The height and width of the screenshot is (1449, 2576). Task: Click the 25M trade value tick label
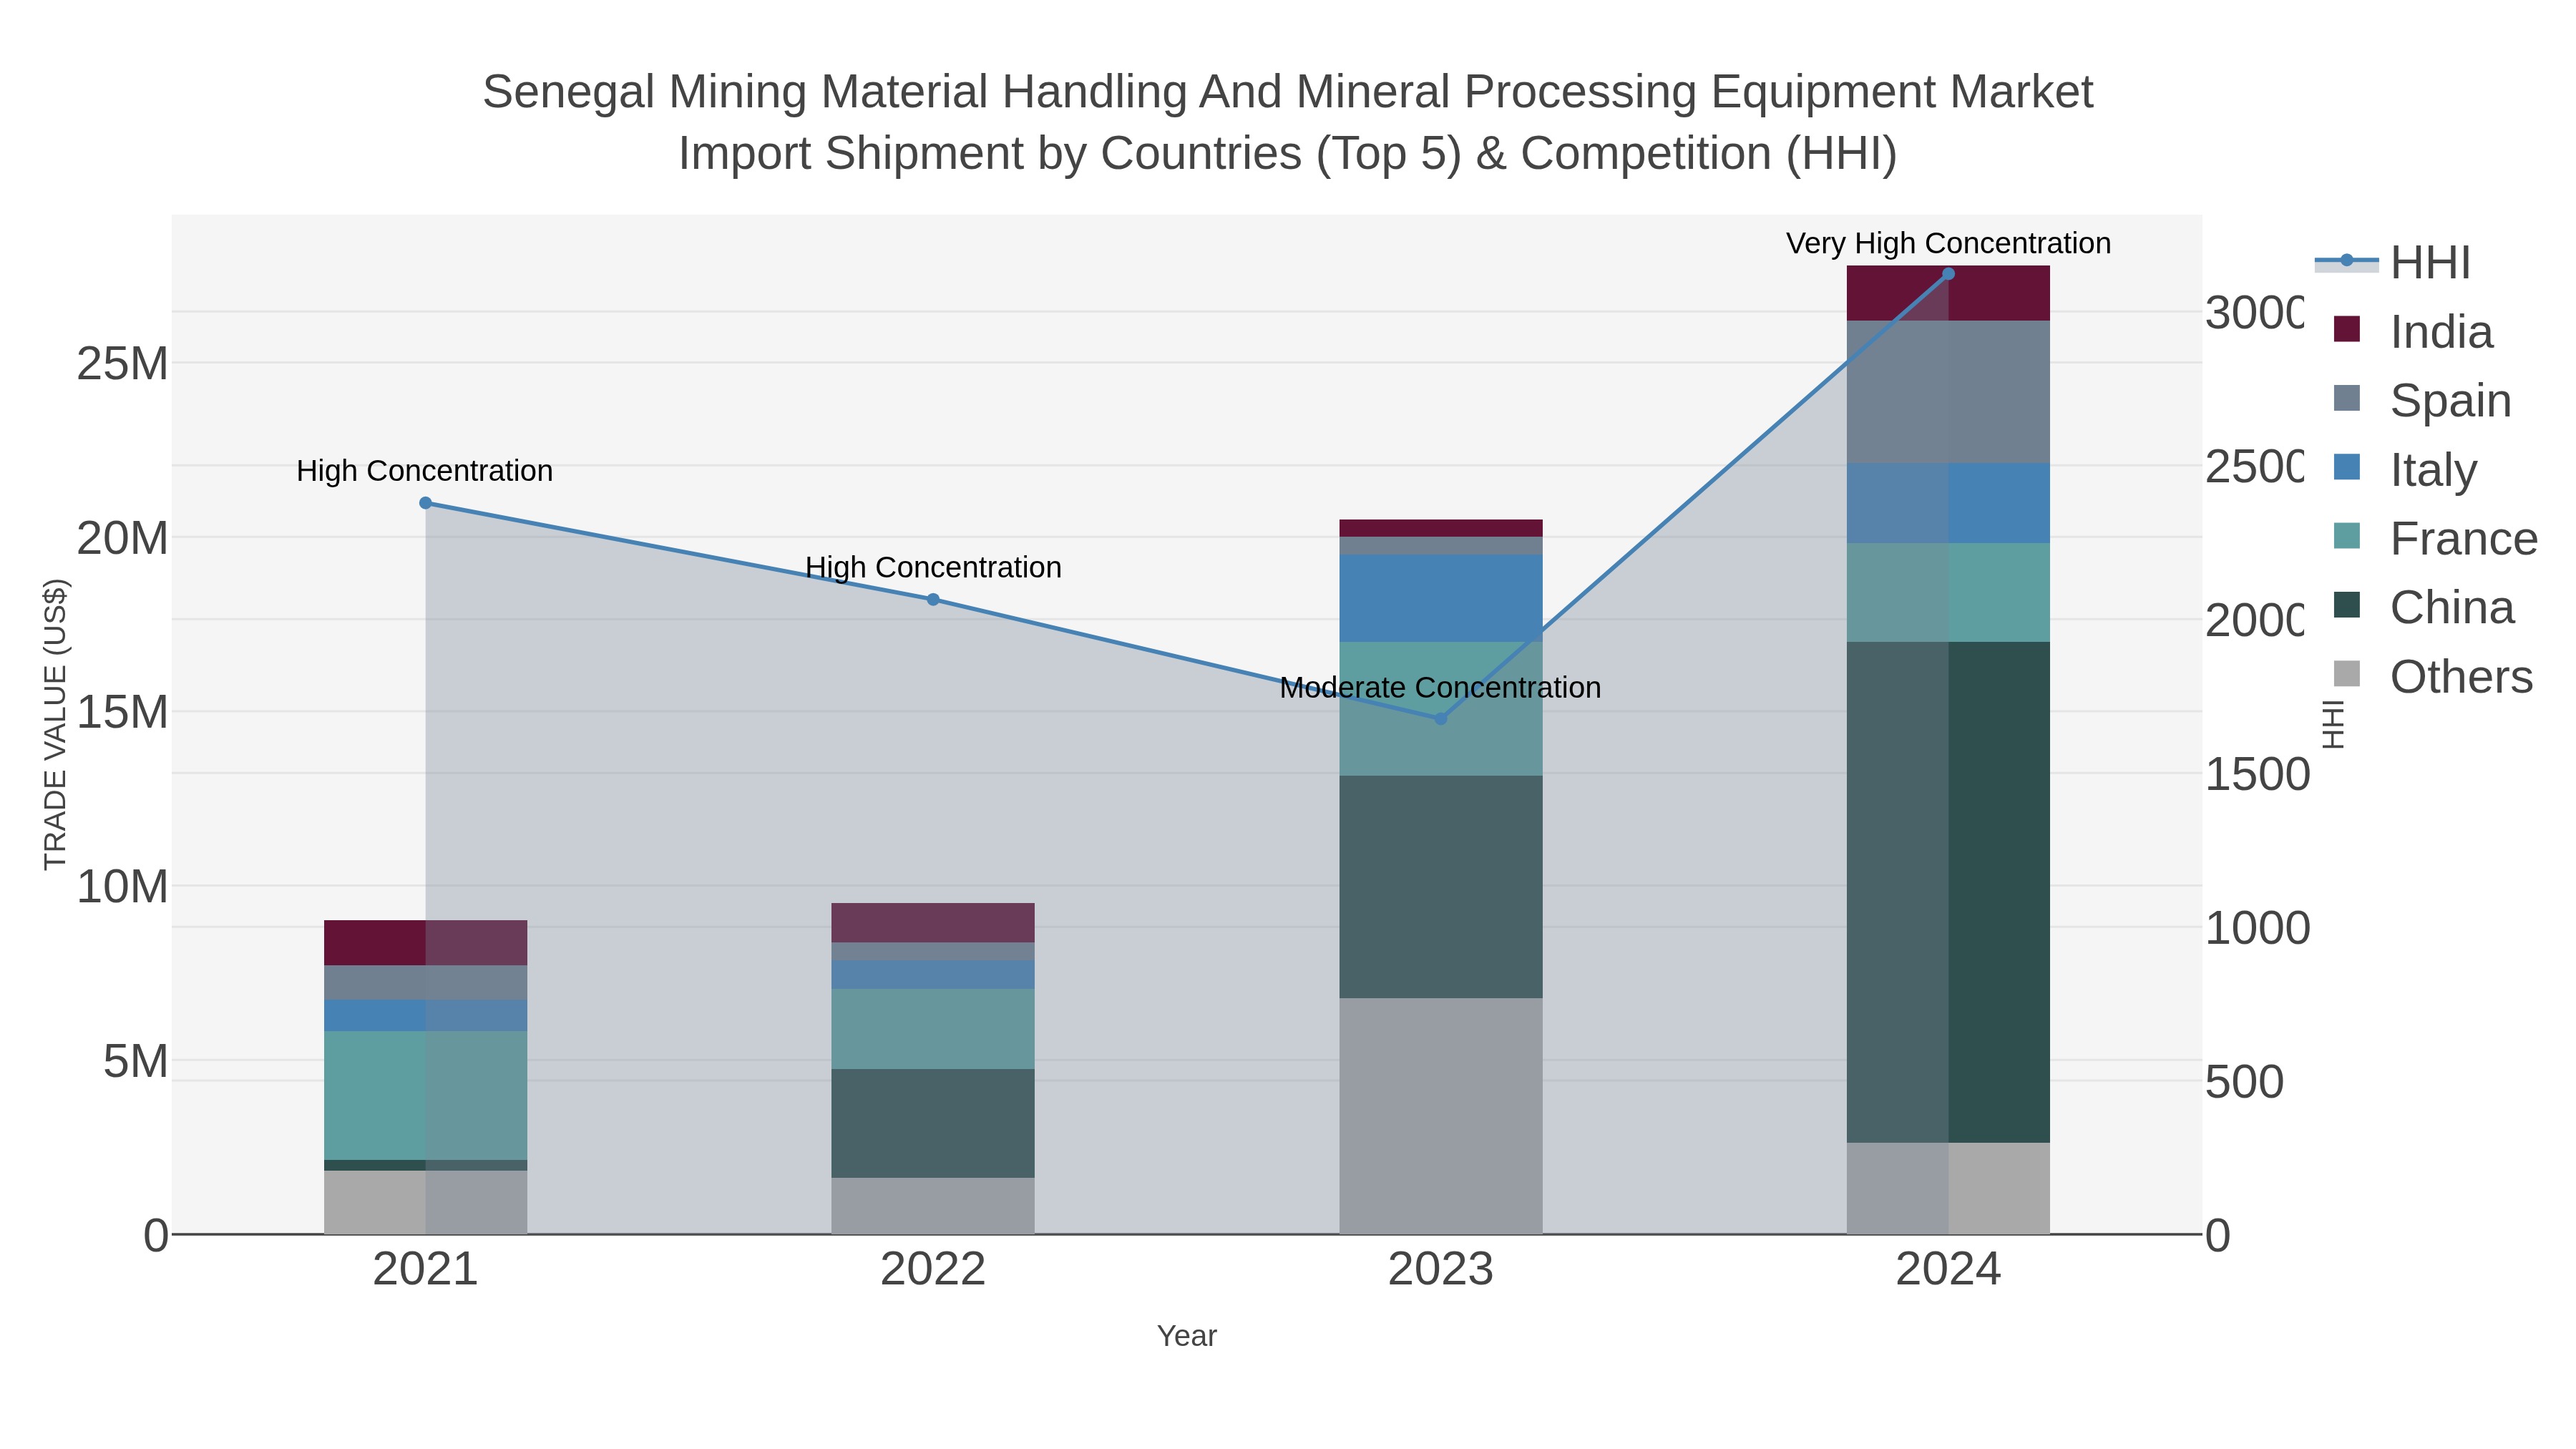pyautogui.click(x=122, y=364)
